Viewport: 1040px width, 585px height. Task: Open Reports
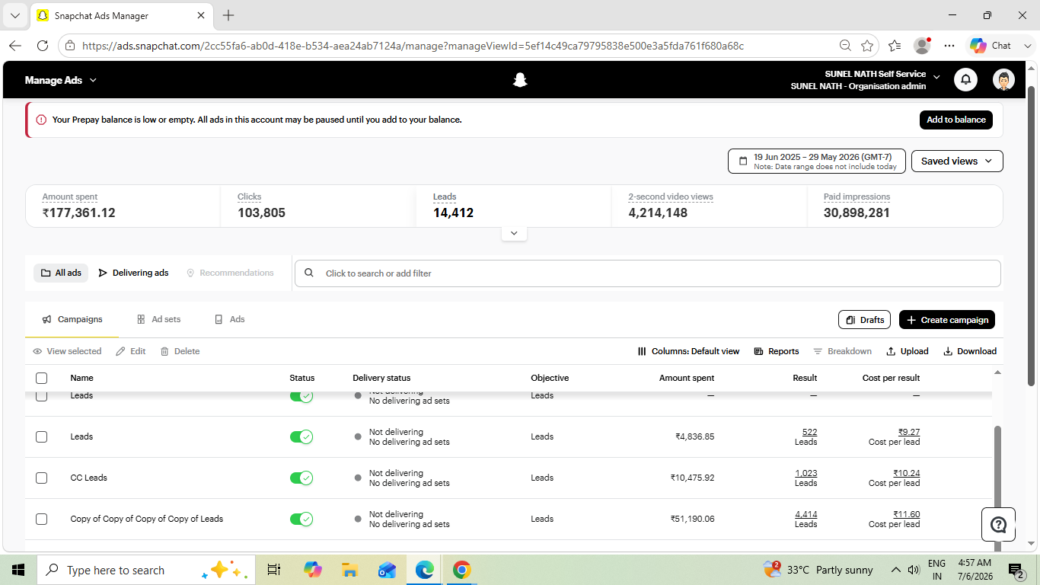click(777, 351)
